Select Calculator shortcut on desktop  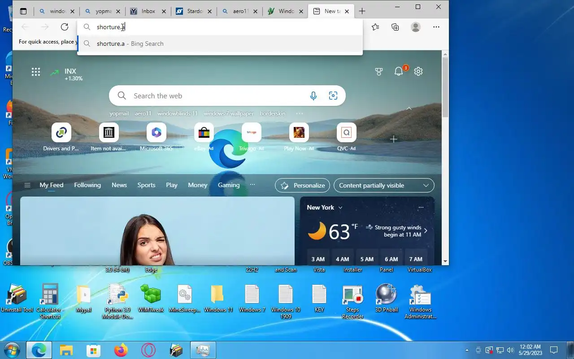coord(50,302)
